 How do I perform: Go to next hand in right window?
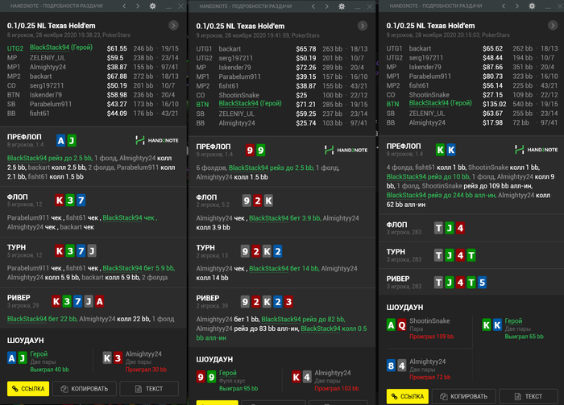(517, 6)
